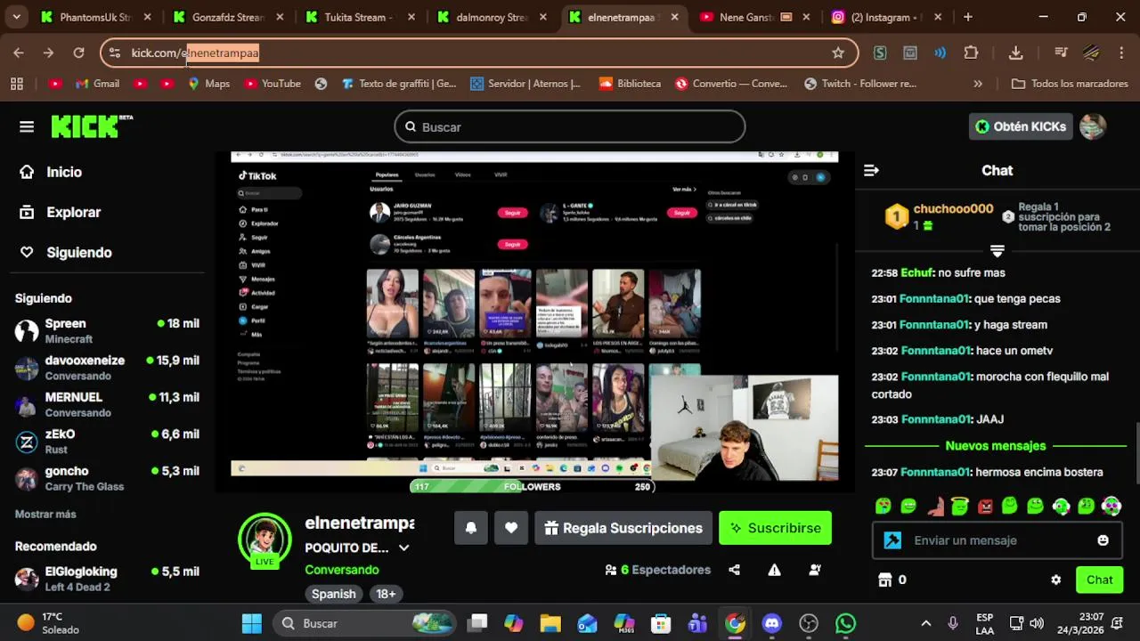Image resolution: width=1140 pixels, height=641 pixels.
Task: Open the viewer list icon beside report
Action: (815, 570)
